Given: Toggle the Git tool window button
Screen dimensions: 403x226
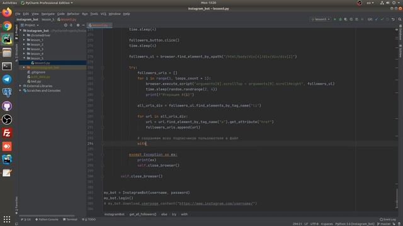Looking at the screenshot, I should (x=26, y=219).
